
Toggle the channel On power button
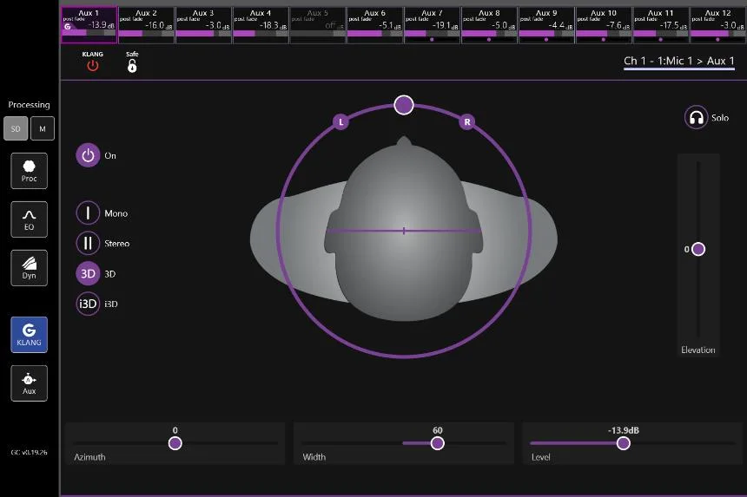point(88,155)
